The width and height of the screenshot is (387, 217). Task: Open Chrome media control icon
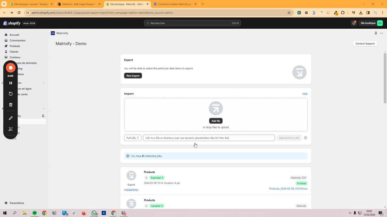[x=353, y=13]
